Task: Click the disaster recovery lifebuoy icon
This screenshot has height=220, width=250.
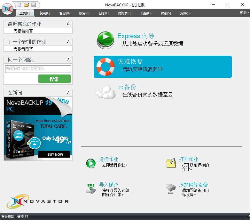Action: click(105, 67)
